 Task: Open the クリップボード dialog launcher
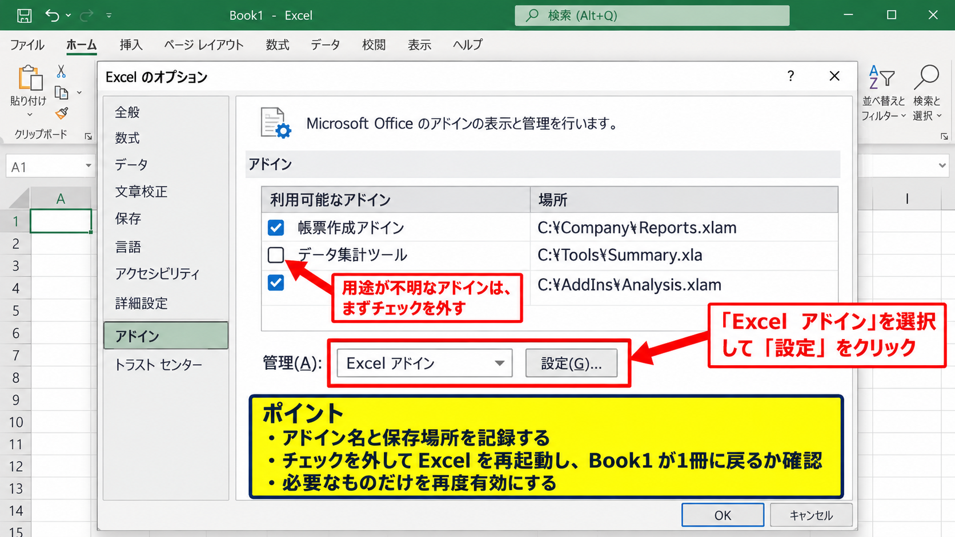[88, 136]
